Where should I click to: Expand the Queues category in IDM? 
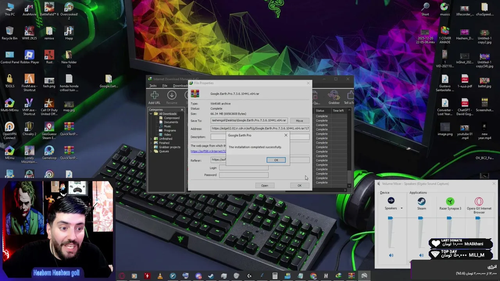point(151,151)
